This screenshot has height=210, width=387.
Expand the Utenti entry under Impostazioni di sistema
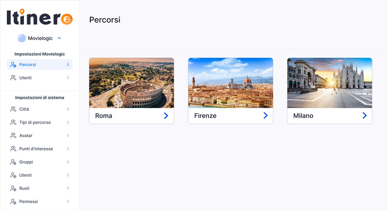[x=68, y=175]
